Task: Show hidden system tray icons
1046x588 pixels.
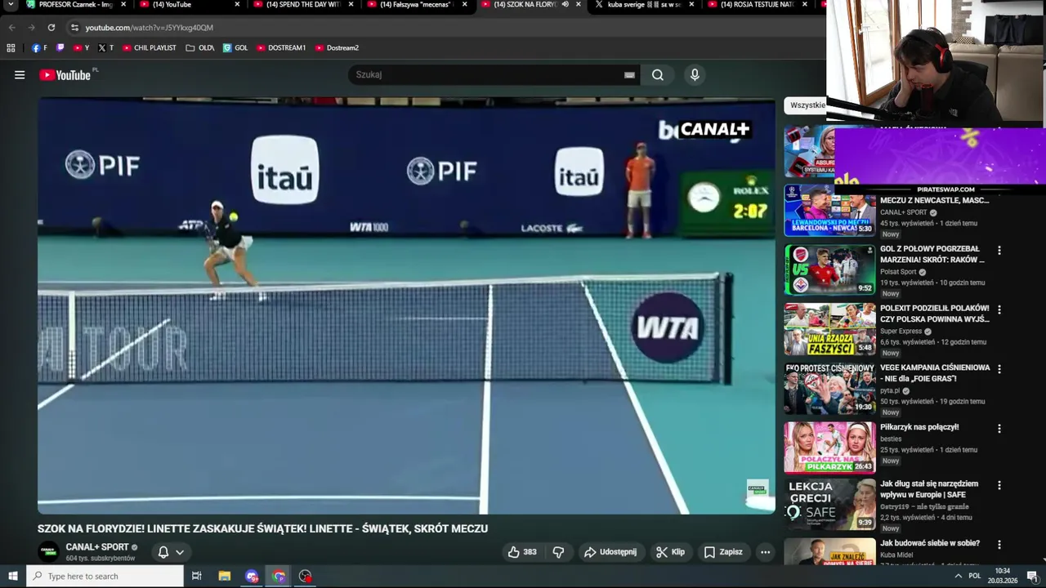Action: (x=958, y=576)
